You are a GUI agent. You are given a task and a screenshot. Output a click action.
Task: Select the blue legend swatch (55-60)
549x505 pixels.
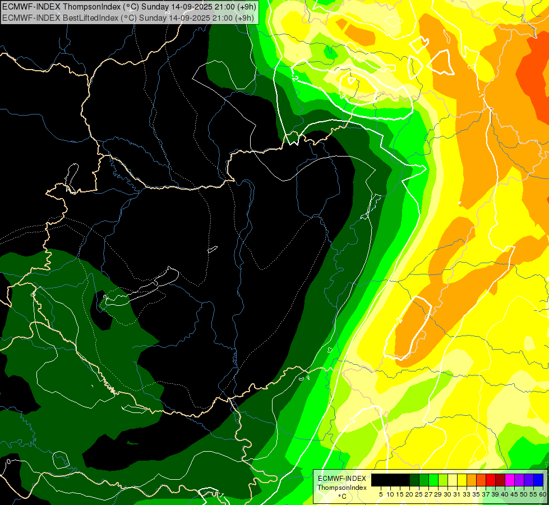(539, 480)
